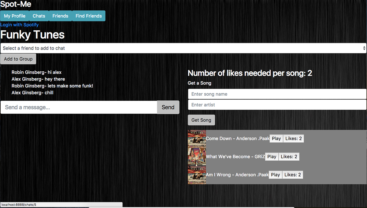367x208 pixels.
Task: Open the Chats tab
Action: tap(39, 16)
